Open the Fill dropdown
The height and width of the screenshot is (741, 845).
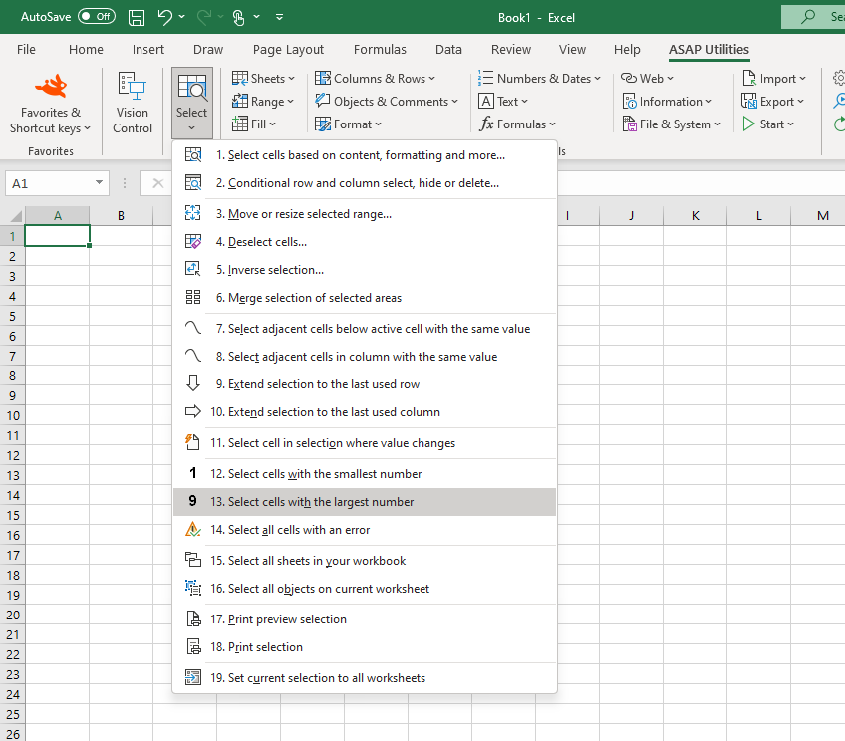[x=254, y=124]
